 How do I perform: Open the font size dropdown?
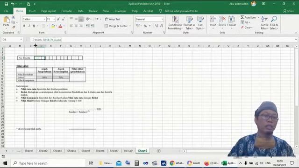tap(54, 19)
